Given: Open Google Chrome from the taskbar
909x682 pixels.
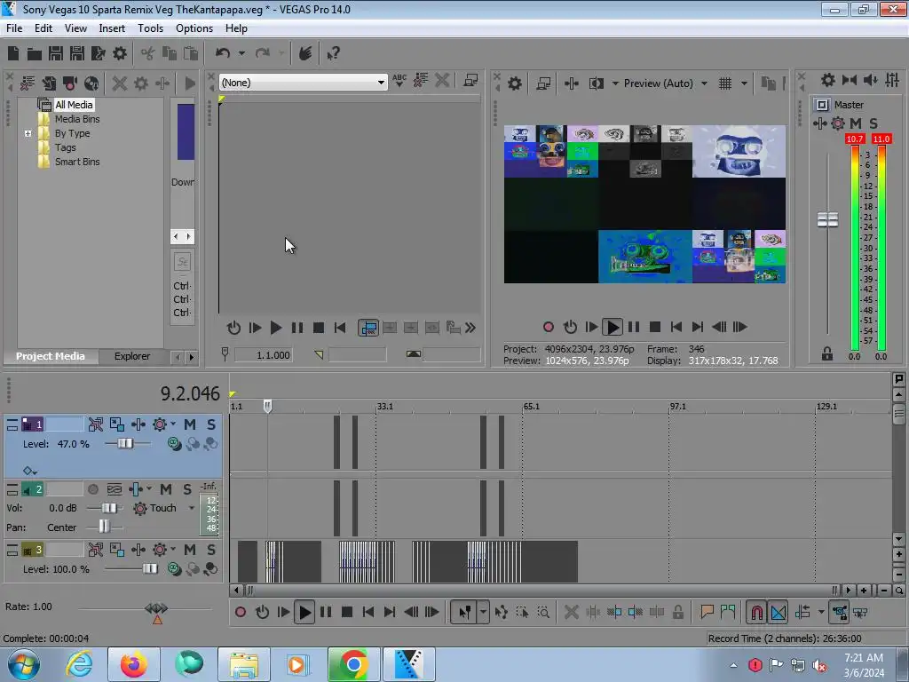Looking at the screenshot, I should [353, 664].
